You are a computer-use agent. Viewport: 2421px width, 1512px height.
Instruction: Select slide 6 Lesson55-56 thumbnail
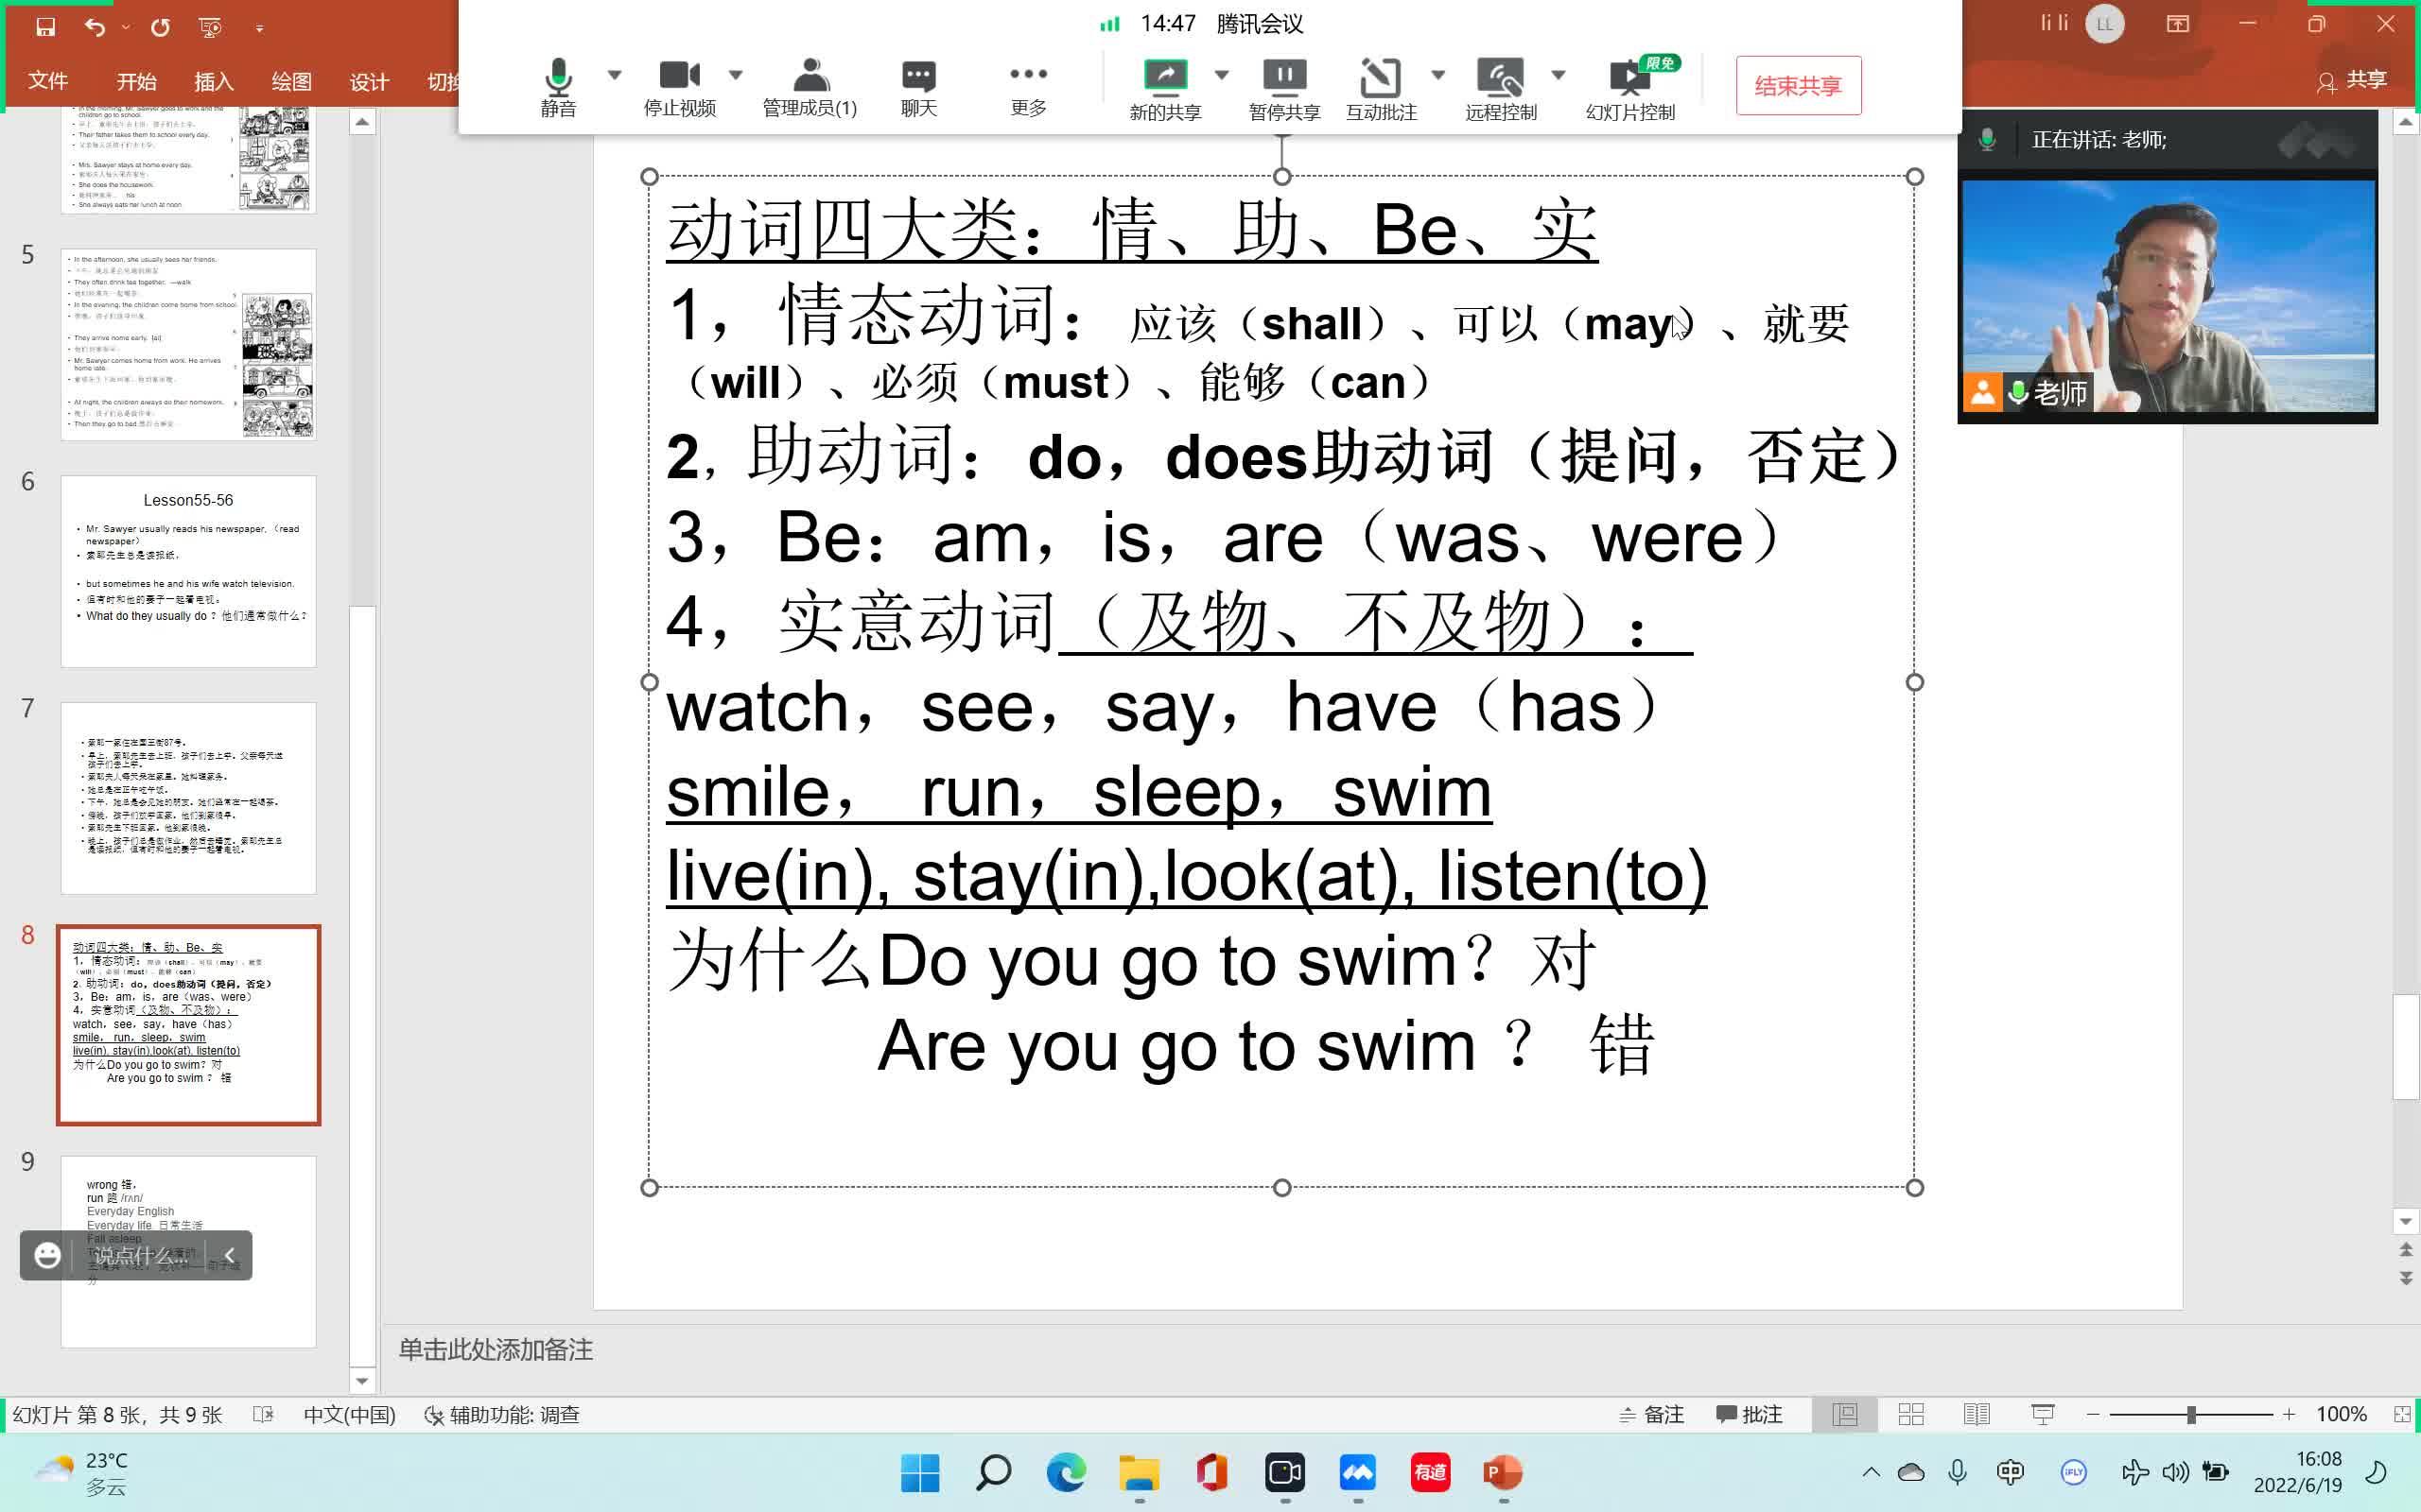[x=188, y=571]
